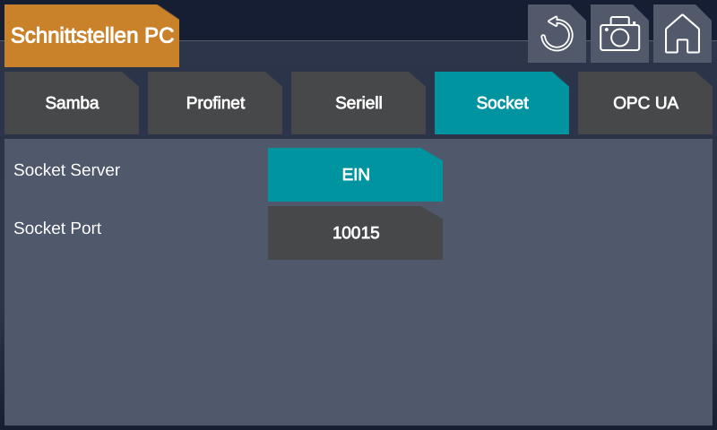The width and height of the screenshot is (717, 430).
Task: Disable the socket server using the EIN button
Action: (355, 175)
